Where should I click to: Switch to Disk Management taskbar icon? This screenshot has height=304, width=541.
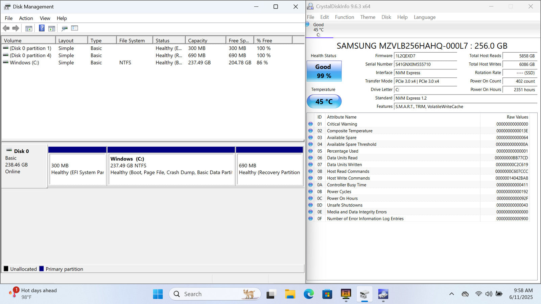[x=364, y=294]
